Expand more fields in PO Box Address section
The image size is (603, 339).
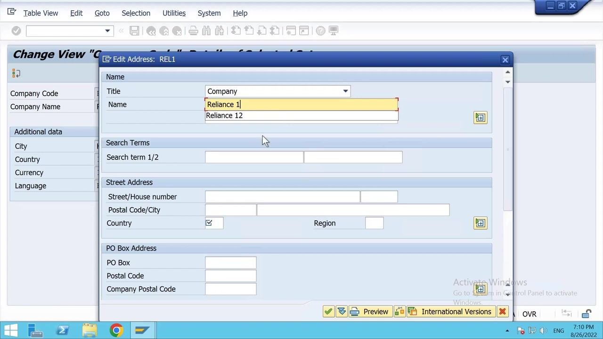480,289
